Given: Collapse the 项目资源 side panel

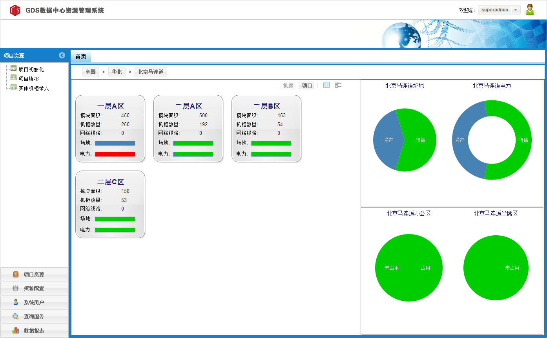Looking at the screenshot, I should [x=62, y=55].
